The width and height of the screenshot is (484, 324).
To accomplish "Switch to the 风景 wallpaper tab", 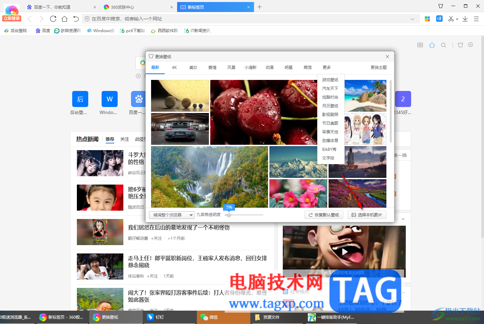I will coord(231,68).
